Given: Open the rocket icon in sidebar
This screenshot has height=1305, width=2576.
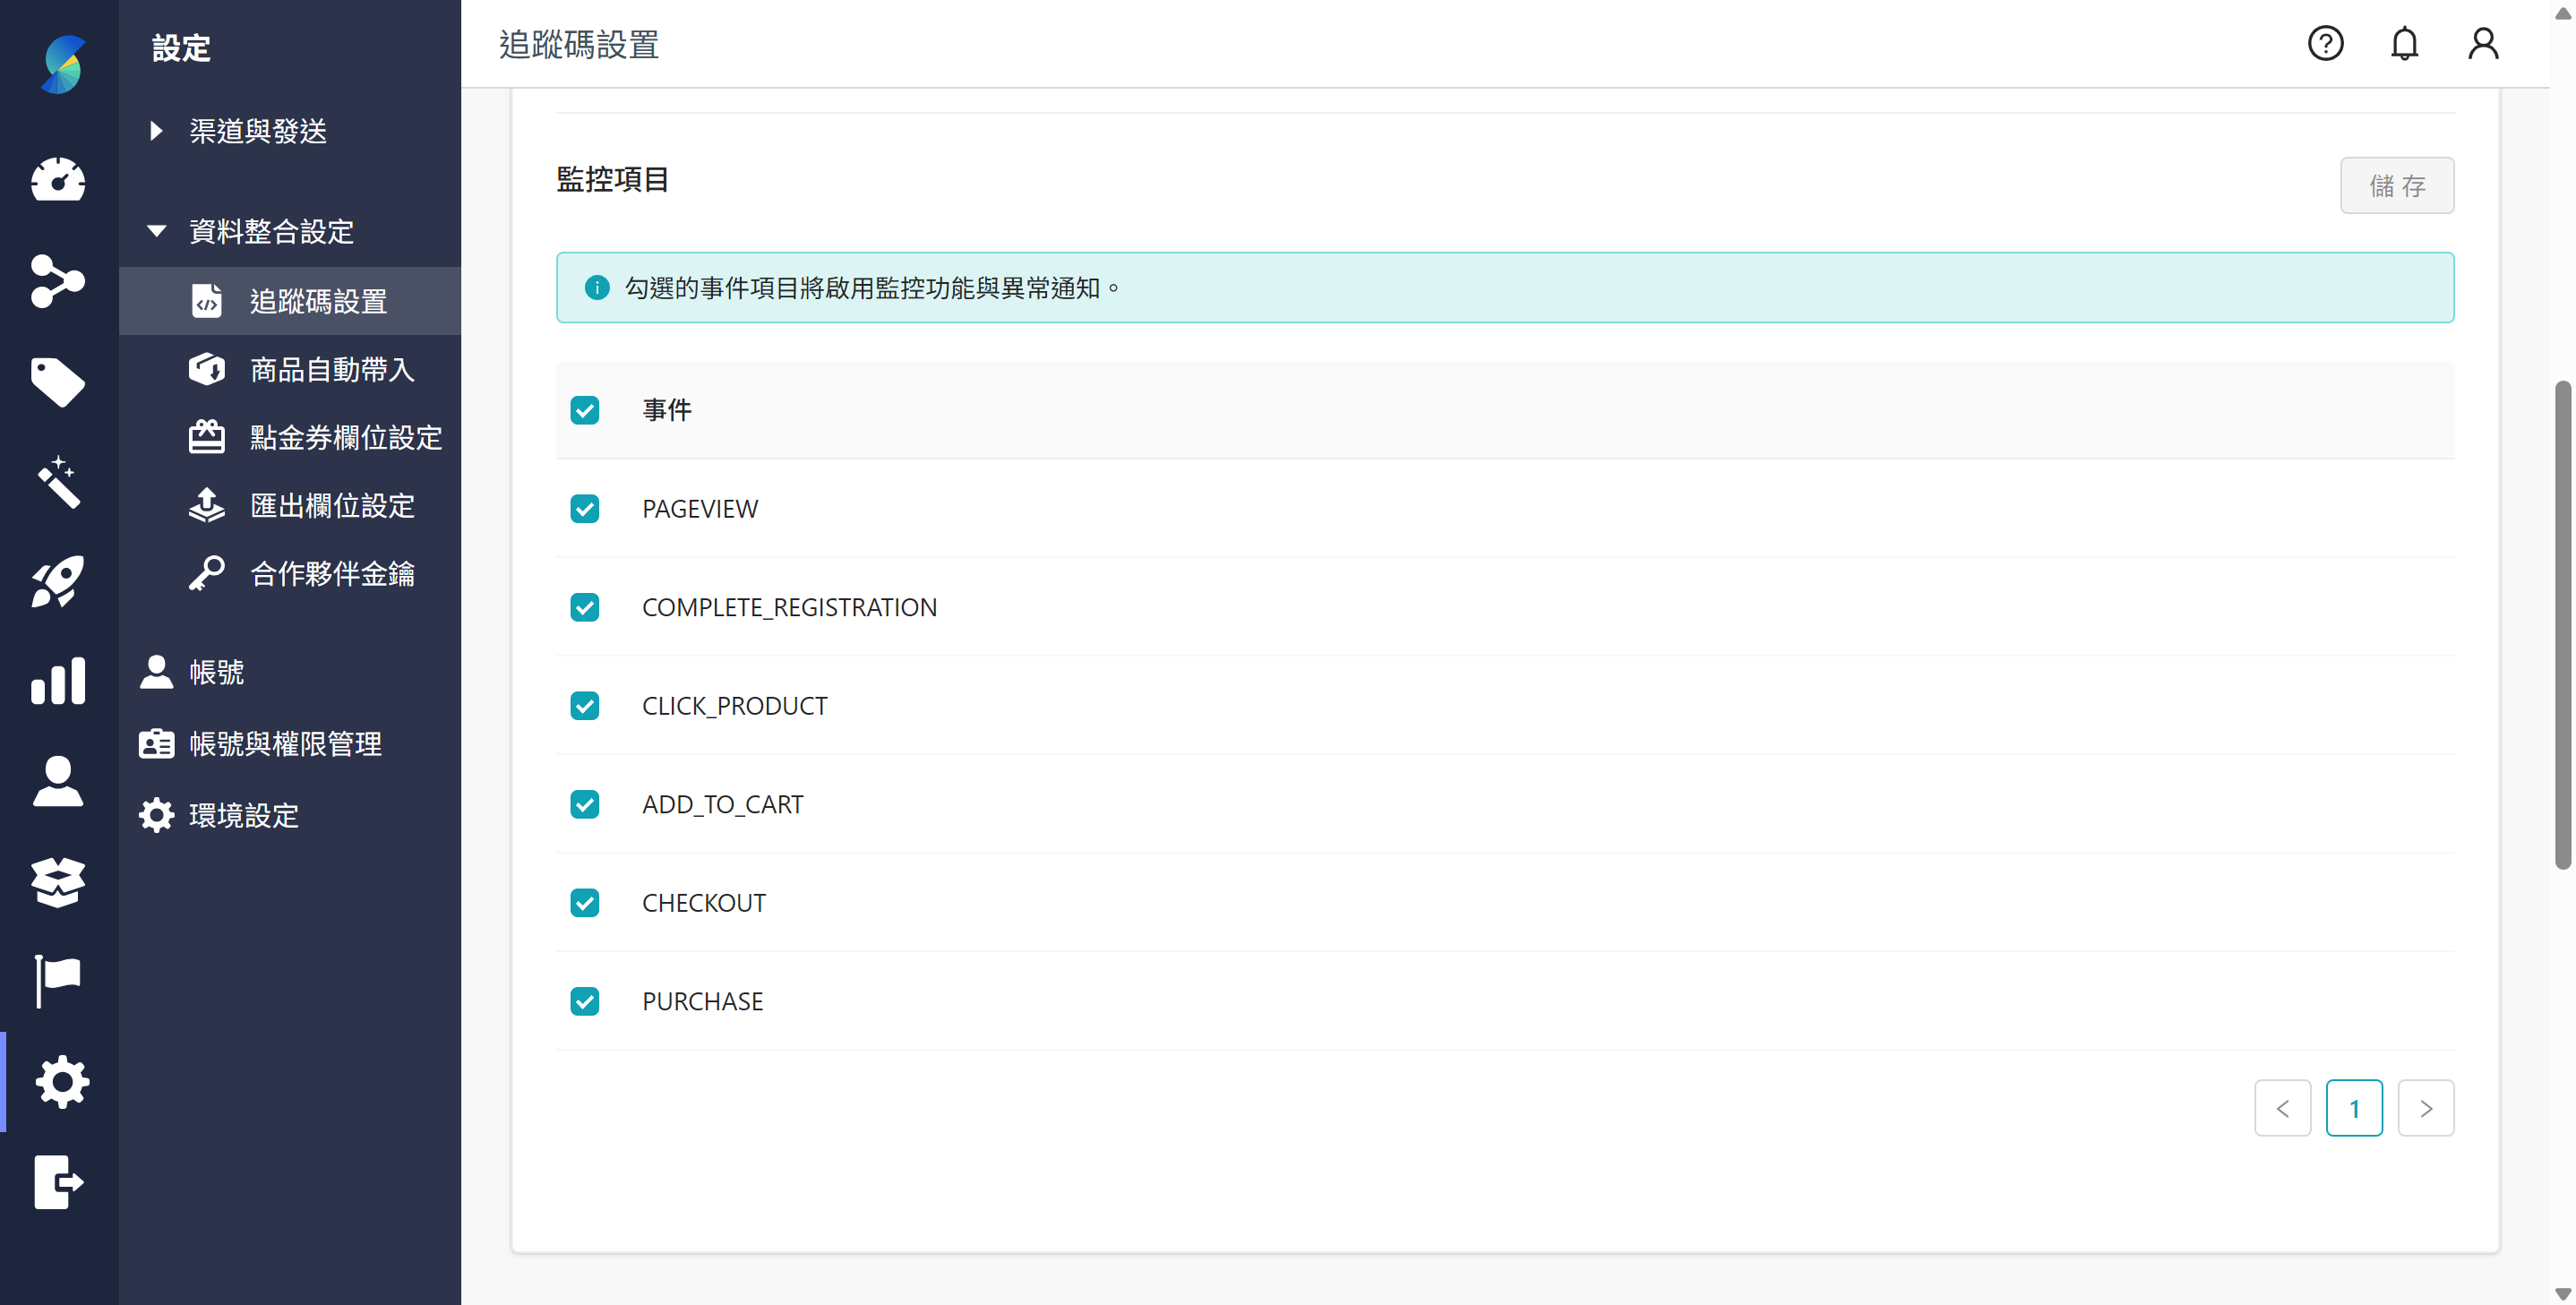Looking at the screenshot, I should (x=58, y=582).
